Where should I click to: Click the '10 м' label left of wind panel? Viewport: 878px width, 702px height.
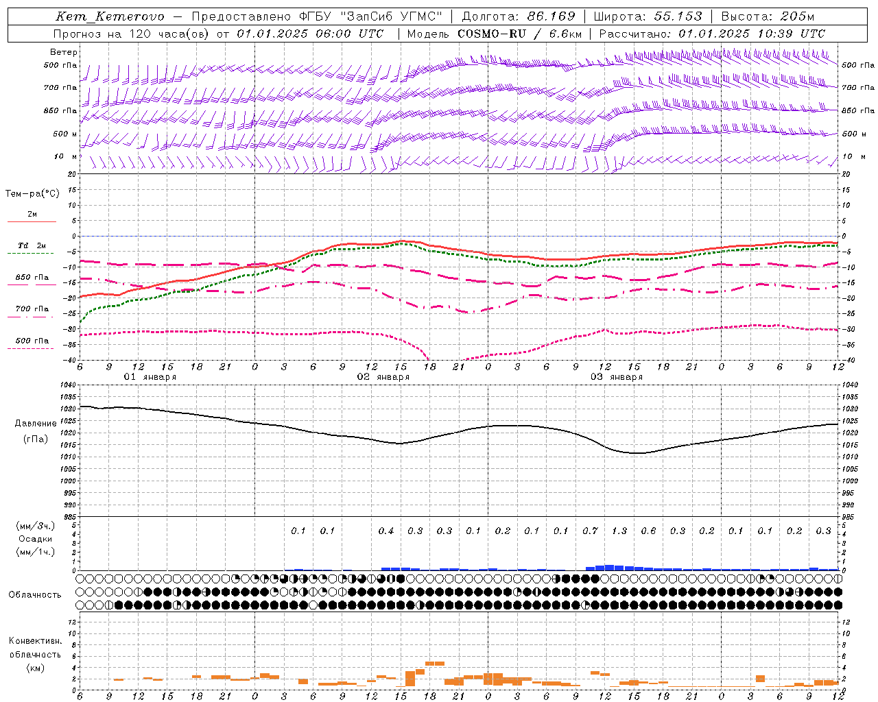tap(65, 156)
